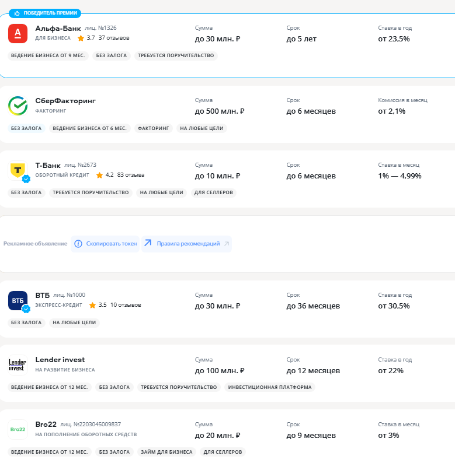This screenshot has height=463, width=455.
Task: Click Скопировать токен button
Action: [x=111, y=244]
